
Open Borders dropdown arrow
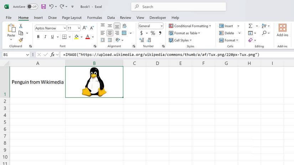click(x=69, y=37)
